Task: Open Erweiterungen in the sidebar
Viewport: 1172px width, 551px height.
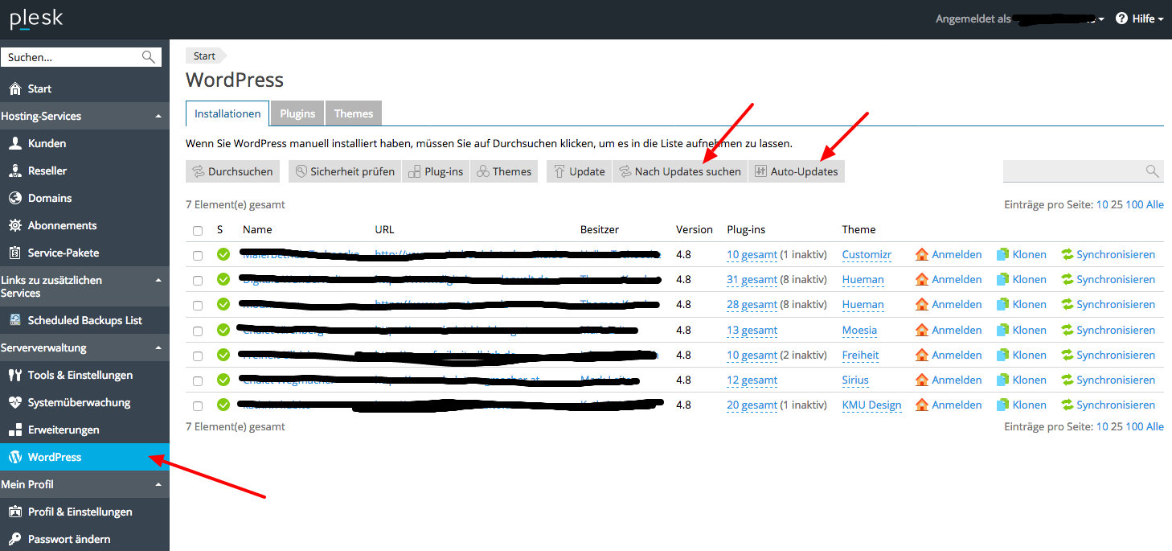Action: click(64, 430)
